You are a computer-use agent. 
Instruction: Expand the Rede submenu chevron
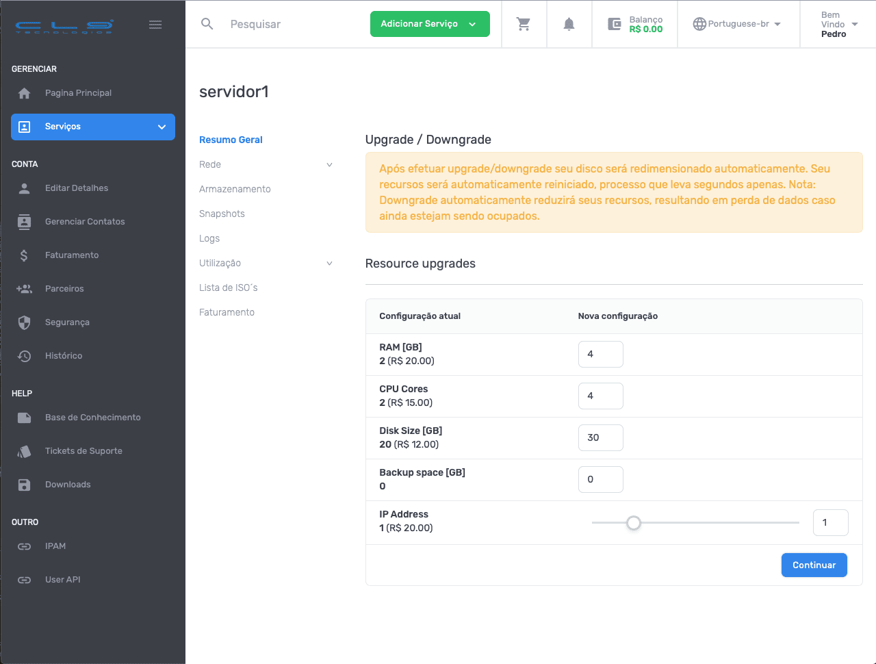(329, 165)
